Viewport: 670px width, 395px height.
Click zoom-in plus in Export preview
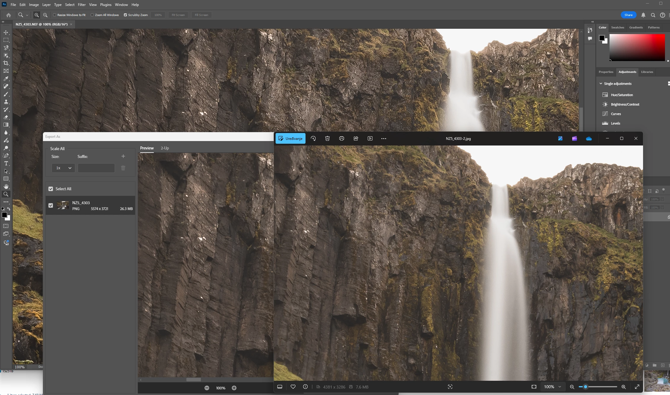pyautogui.click(x=234, y=388)
